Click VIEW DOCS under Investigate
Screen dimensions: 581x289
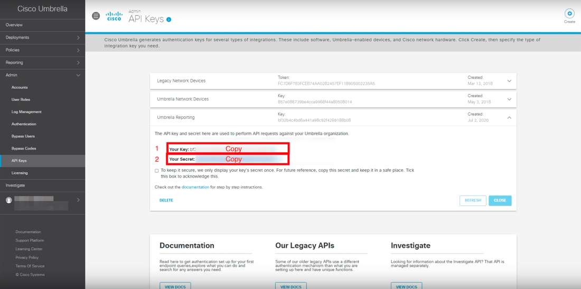tap(407, 286)
